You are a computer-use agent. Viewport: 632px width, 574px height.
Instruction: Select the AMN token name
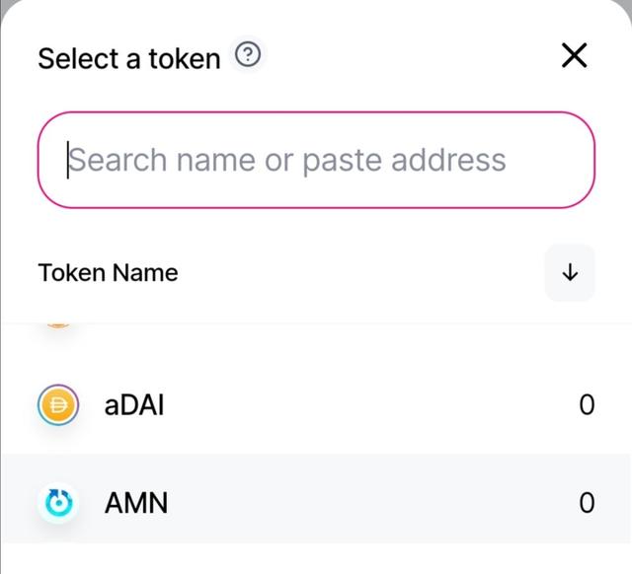tap(136, 503)
